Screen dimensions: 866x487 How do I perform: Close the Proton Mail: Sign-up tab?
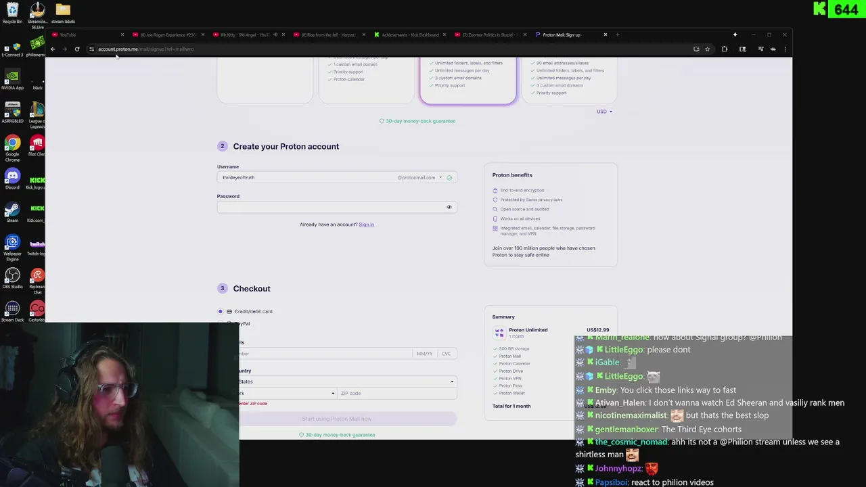click(606, 34)
